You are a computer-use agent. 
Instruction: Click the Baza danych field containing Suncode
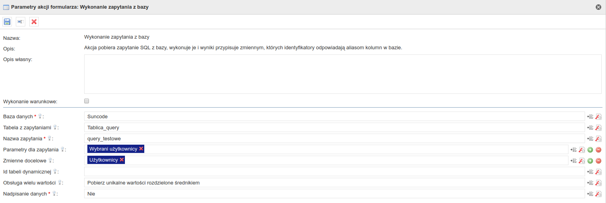tap(334, 116)
